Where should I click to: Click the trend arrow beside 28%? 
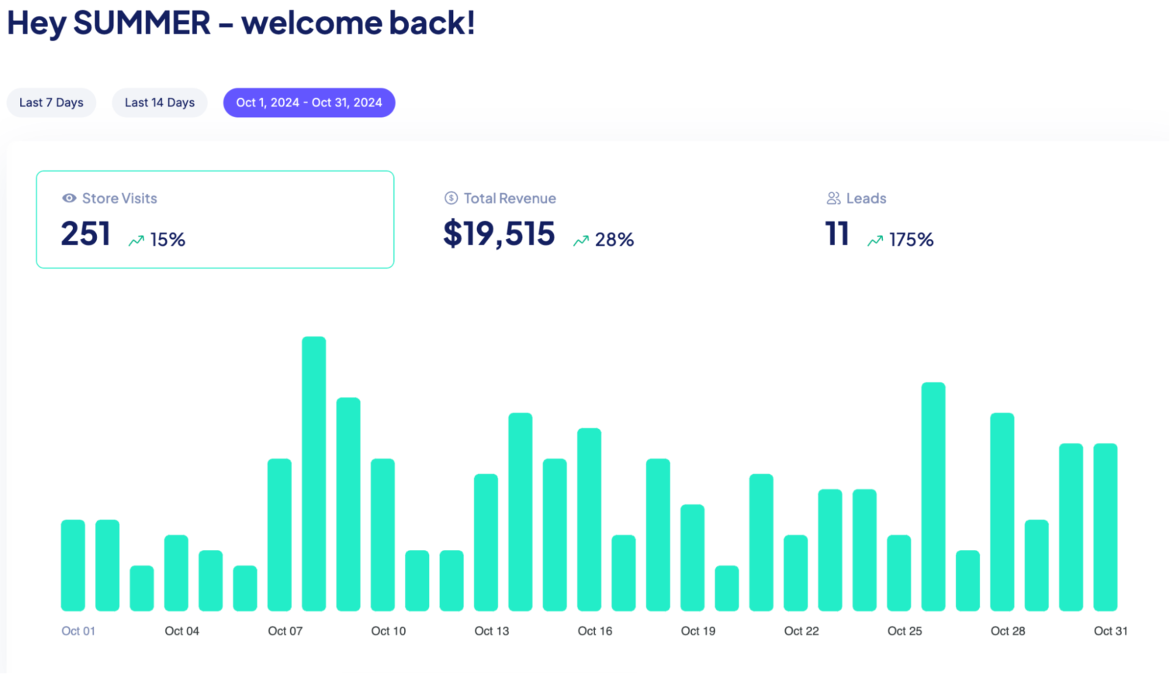click(581, 241)
